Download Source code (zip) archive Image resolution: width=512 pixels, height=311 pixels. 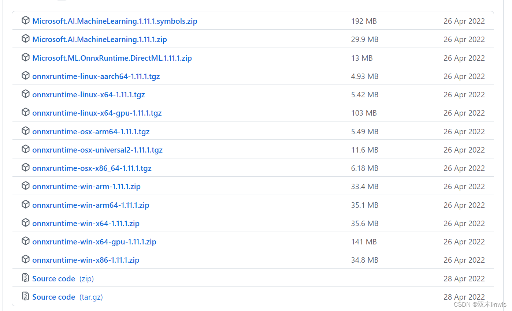tap(63, 279)
